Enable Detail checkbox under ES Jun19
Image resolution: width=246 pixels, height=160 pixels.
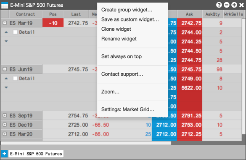tap(15, 78)
